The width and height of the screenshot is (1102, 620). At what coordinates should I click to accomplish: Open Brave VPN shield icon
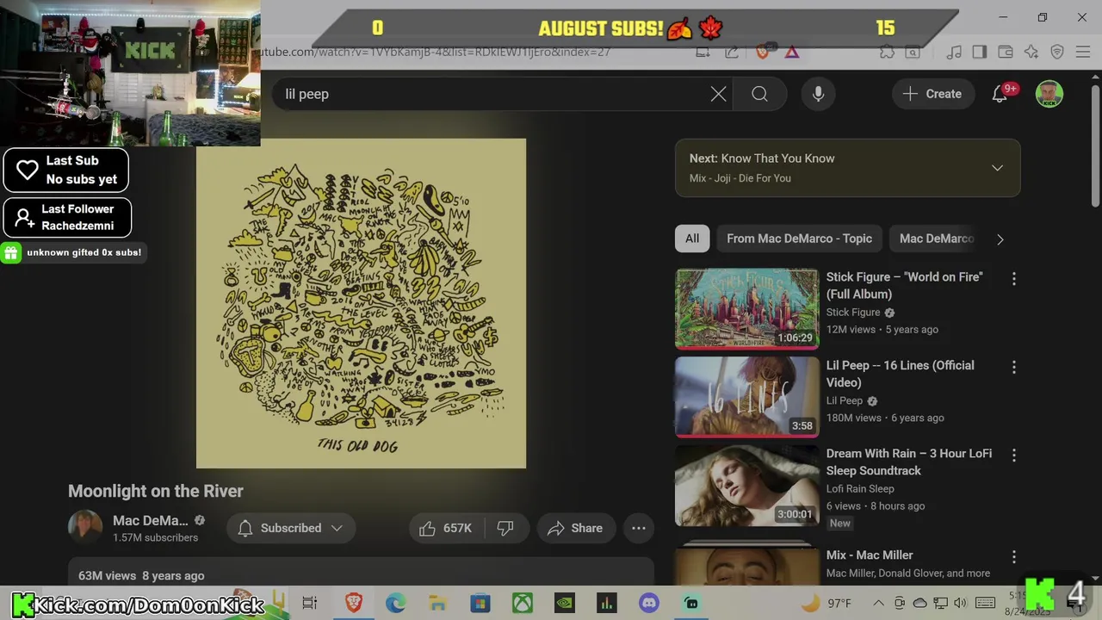pyautogui.click(x=1057, y=52)
